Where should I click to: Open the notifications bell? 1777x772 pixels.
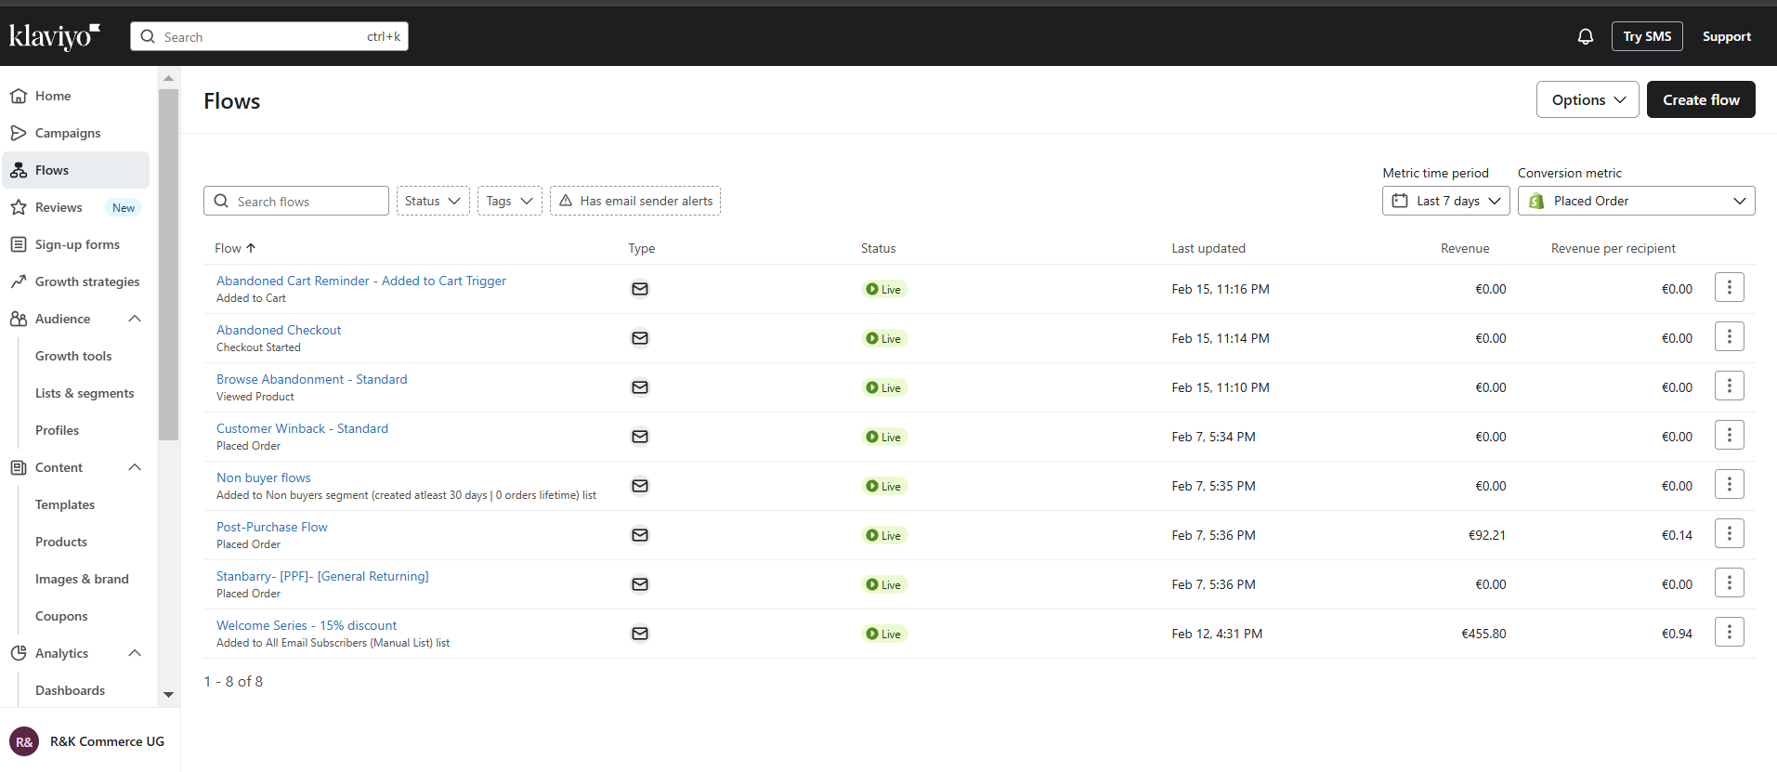coord(1586,36)
